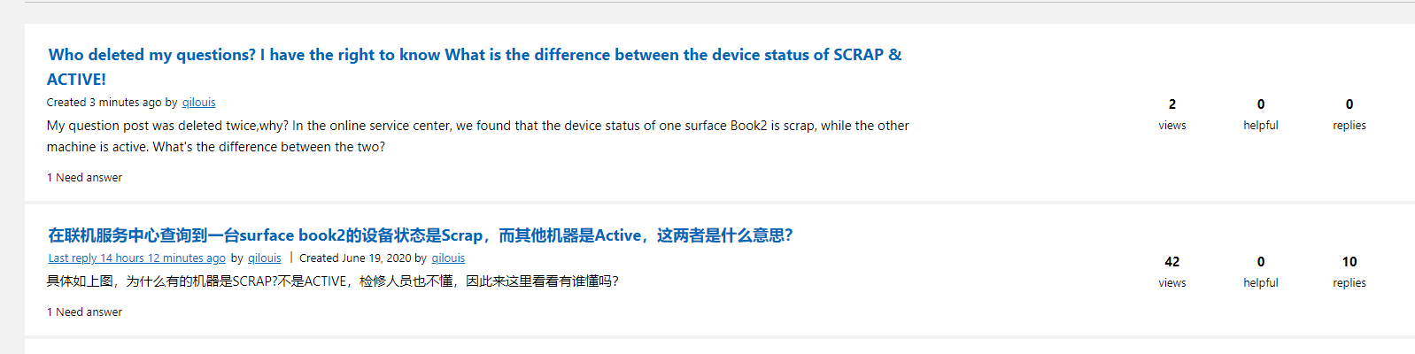
Task: Open the 'Who deleted my questions?' thread title
Action: (475, 66)
